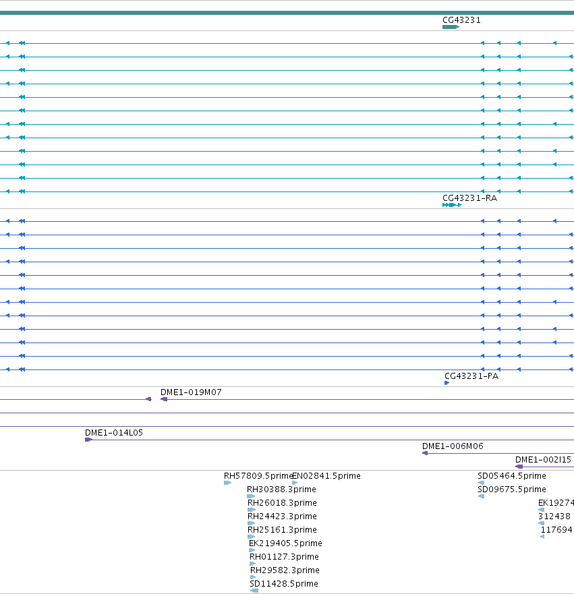
Task: Select the CG43231 gene arrow glyph
Action: pyautogui.click(x=451, y=27)
